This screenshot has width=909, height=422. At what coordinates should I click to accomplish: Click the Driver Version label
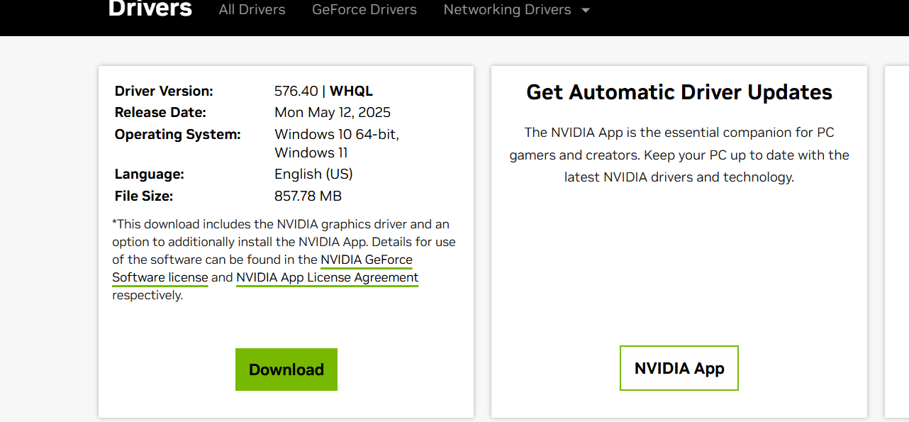tap(164, 91)
